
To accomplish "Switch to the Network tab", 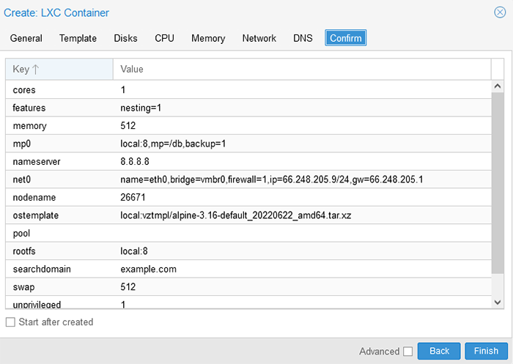I will click(x=259, y=38).
